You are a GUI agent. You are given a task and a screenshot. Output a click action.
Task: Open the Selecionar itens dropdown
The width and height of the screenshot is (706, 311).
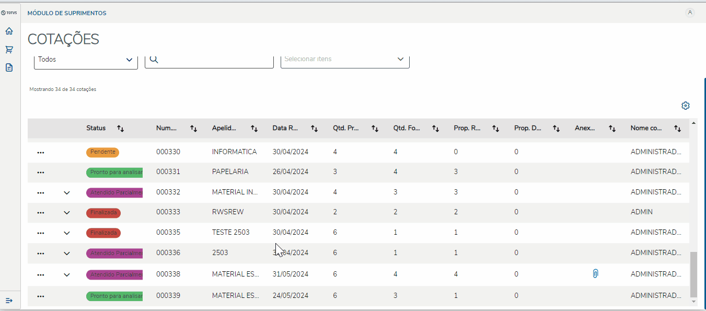coord(345,59)
